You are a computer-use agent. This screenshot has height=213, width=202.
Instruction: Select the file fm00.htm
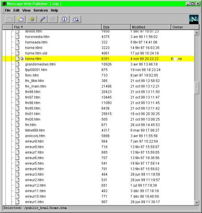pyautogui.click(x=33, y=119)
